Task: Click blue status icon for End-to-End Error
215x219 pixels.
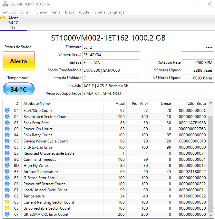Action: [x=7, y=147]
